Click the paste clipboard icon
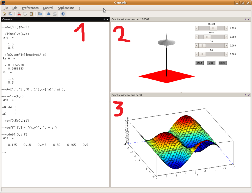The image size is (252, 193). [x=31, y=14]
